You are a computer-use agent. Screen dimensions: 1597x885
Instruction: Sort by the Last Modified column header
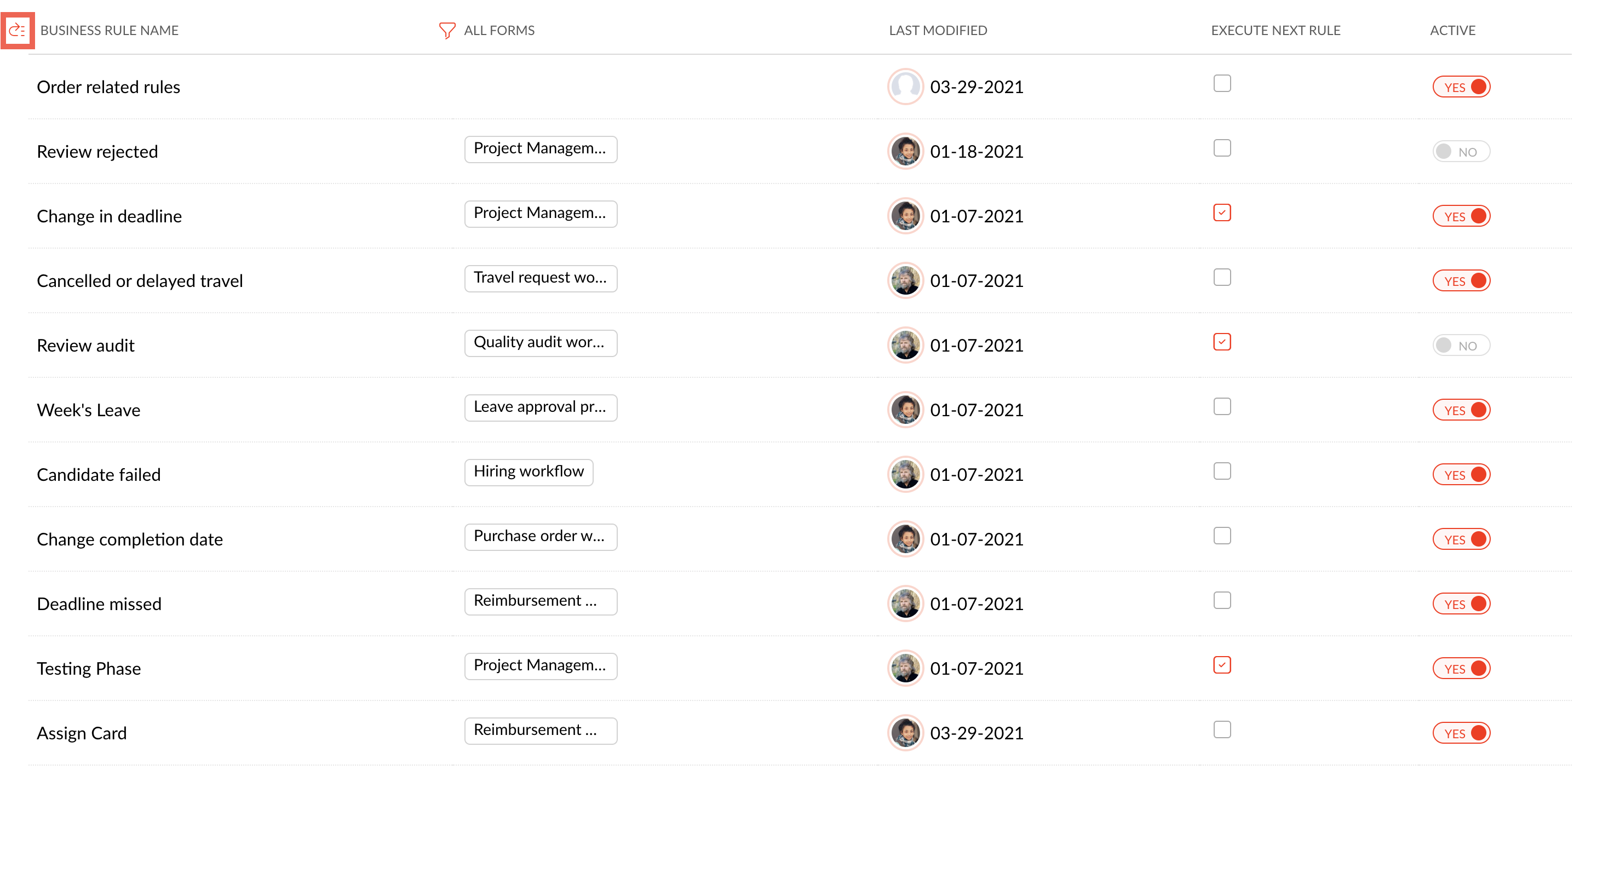click(938, 30)
